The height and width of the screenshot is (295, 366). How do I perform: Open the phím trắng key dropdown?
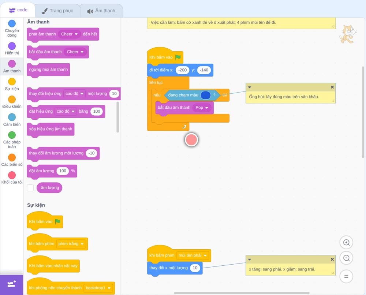coord(71,244)
